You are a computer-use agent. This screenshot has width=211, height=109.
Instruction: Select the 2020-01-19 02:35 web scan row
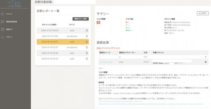(63, 53)
